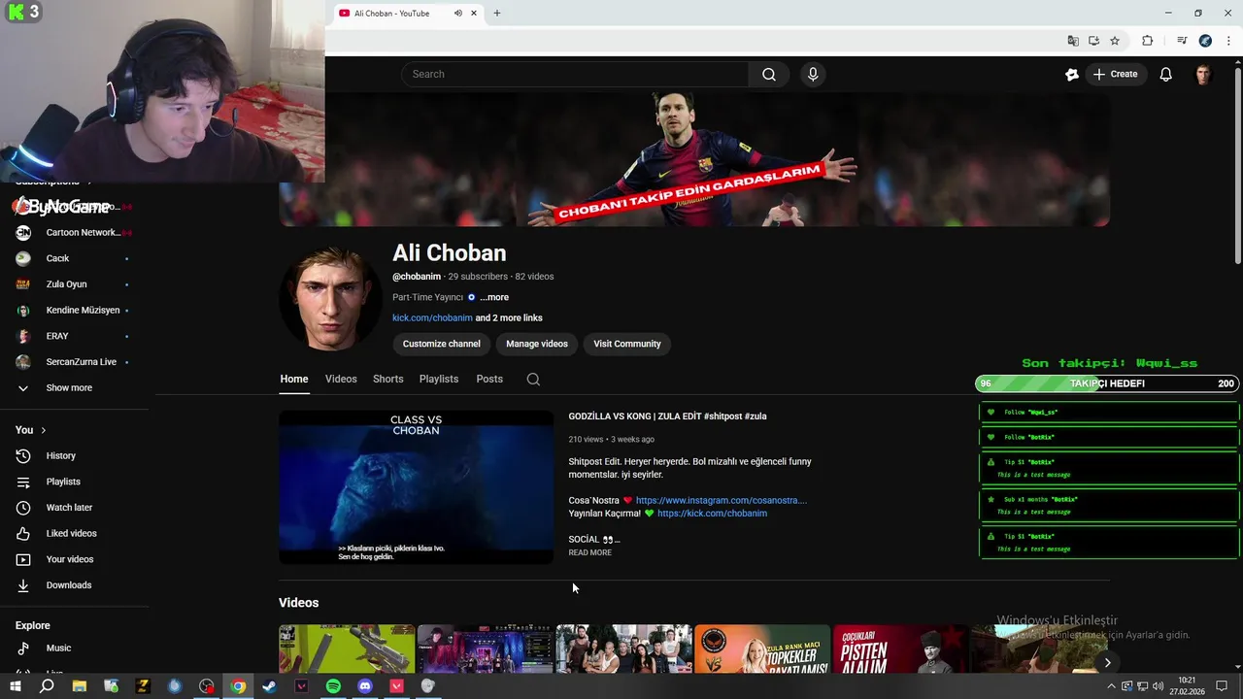1243x699 pixels.
Task: Click Customize channel button
Action: coord(442,344)
